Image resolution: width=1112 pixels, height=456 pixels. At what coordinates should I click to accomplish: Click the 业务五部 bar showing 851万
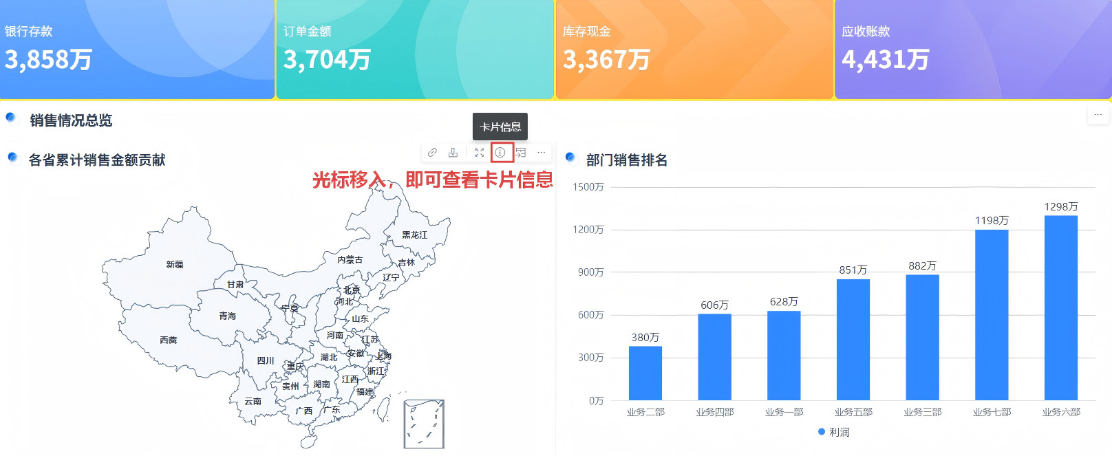853,340
